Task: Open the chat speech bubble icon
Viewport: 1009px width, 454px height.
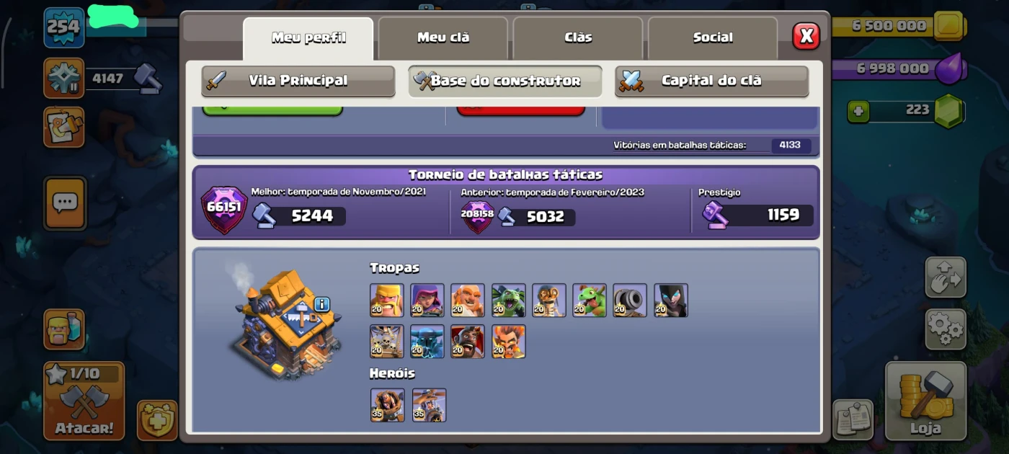Action: [x=65, y=204]
